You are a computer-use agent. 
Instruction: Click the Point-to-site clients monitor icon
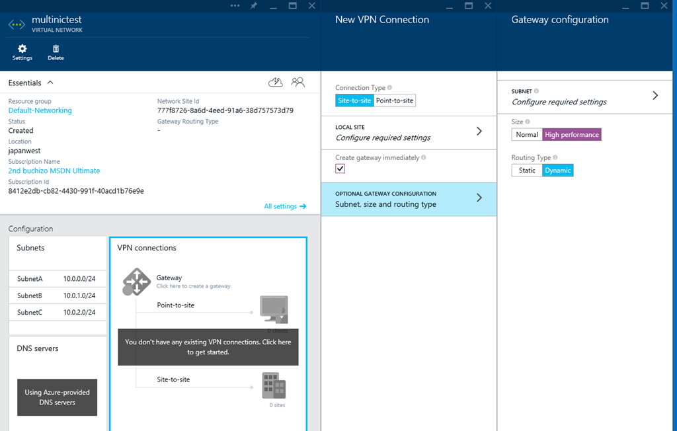[274, 307]
